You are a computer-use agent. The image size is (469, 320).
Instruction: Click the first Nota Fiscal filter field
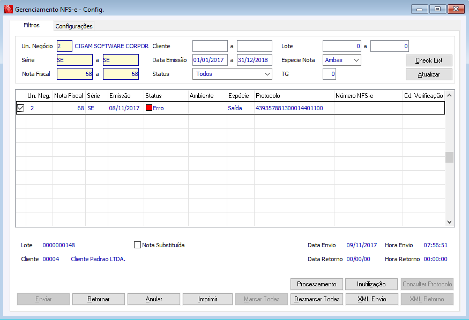point(75,74)
